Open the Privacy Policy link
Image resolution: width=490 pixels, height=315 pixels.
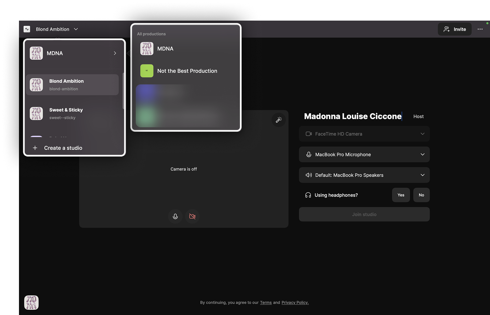(295, 303)
